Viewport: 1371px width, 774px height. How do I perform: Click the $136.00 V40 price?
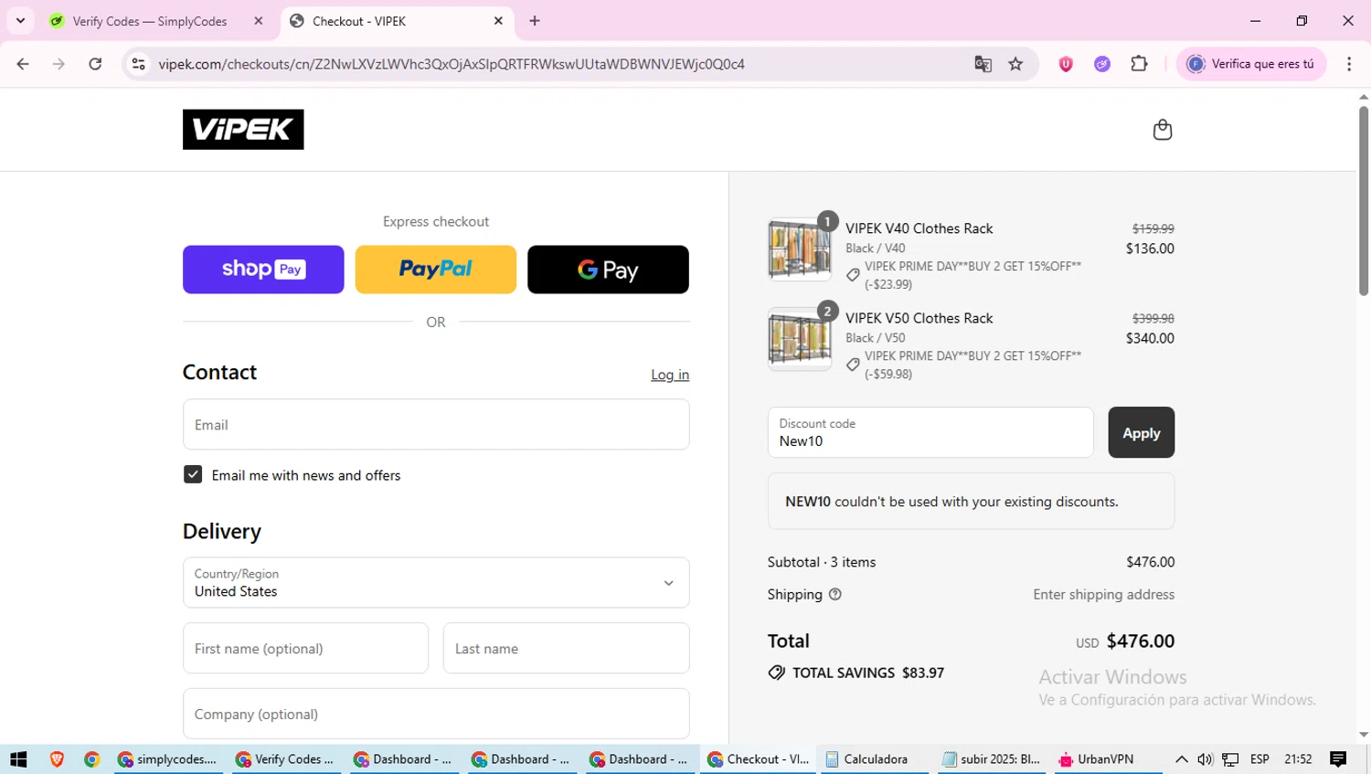point(1150,249)
